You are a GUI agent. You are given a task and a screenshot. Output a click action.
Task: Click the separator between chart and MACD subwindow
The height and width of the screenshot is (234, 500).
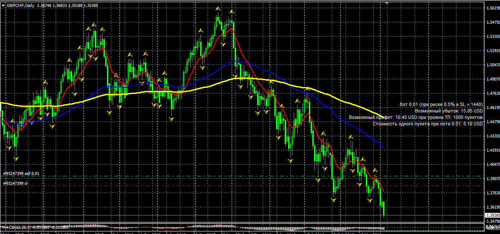(x=242, y=224)
